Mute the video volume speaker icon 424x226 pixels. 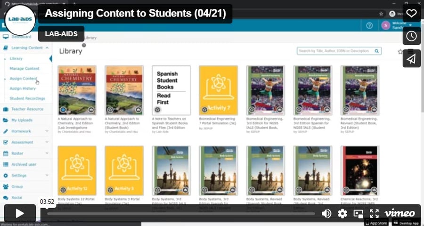pyautogui.click(x=326, y=214)
